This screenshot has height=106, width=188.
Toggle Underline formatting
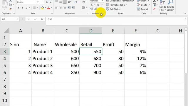pos(26,8)
